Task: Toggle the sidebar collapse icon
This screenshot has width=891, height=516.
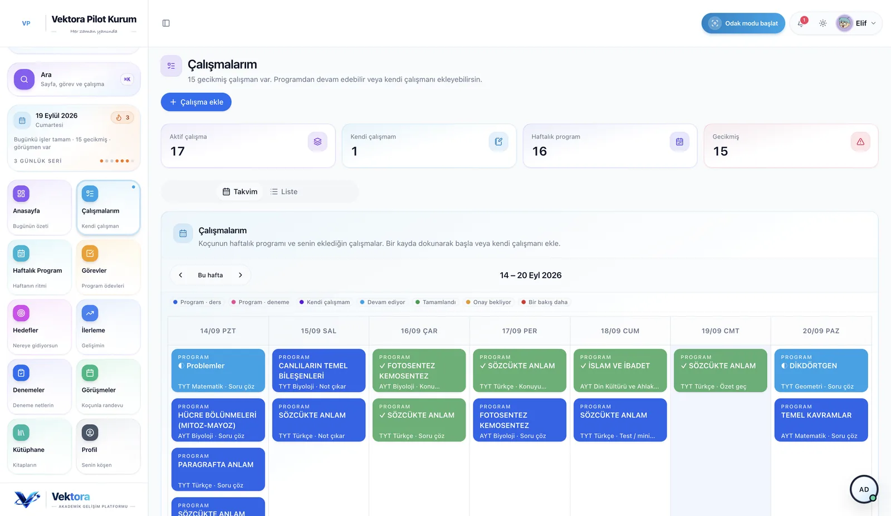Action: tap(166, 23)
